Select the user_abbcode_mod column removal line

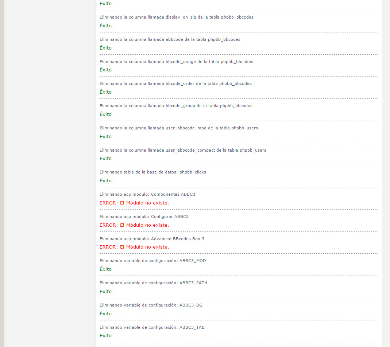click(x=179, y=128)
